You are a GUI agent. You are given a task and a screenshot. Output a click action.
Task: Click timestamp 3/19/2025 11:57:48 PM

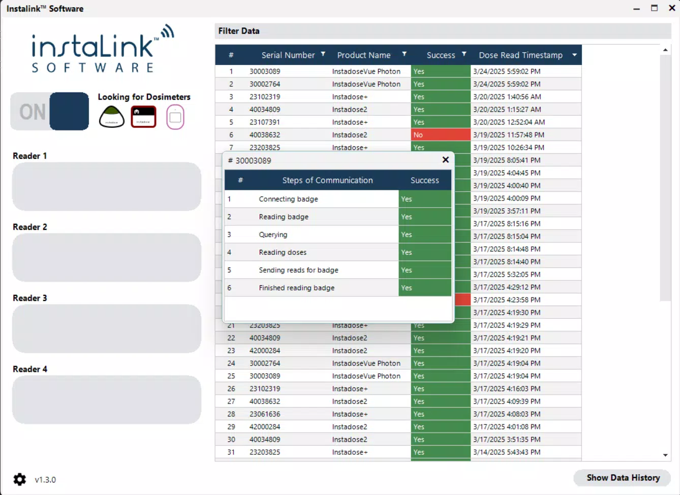tap(509, 135)
